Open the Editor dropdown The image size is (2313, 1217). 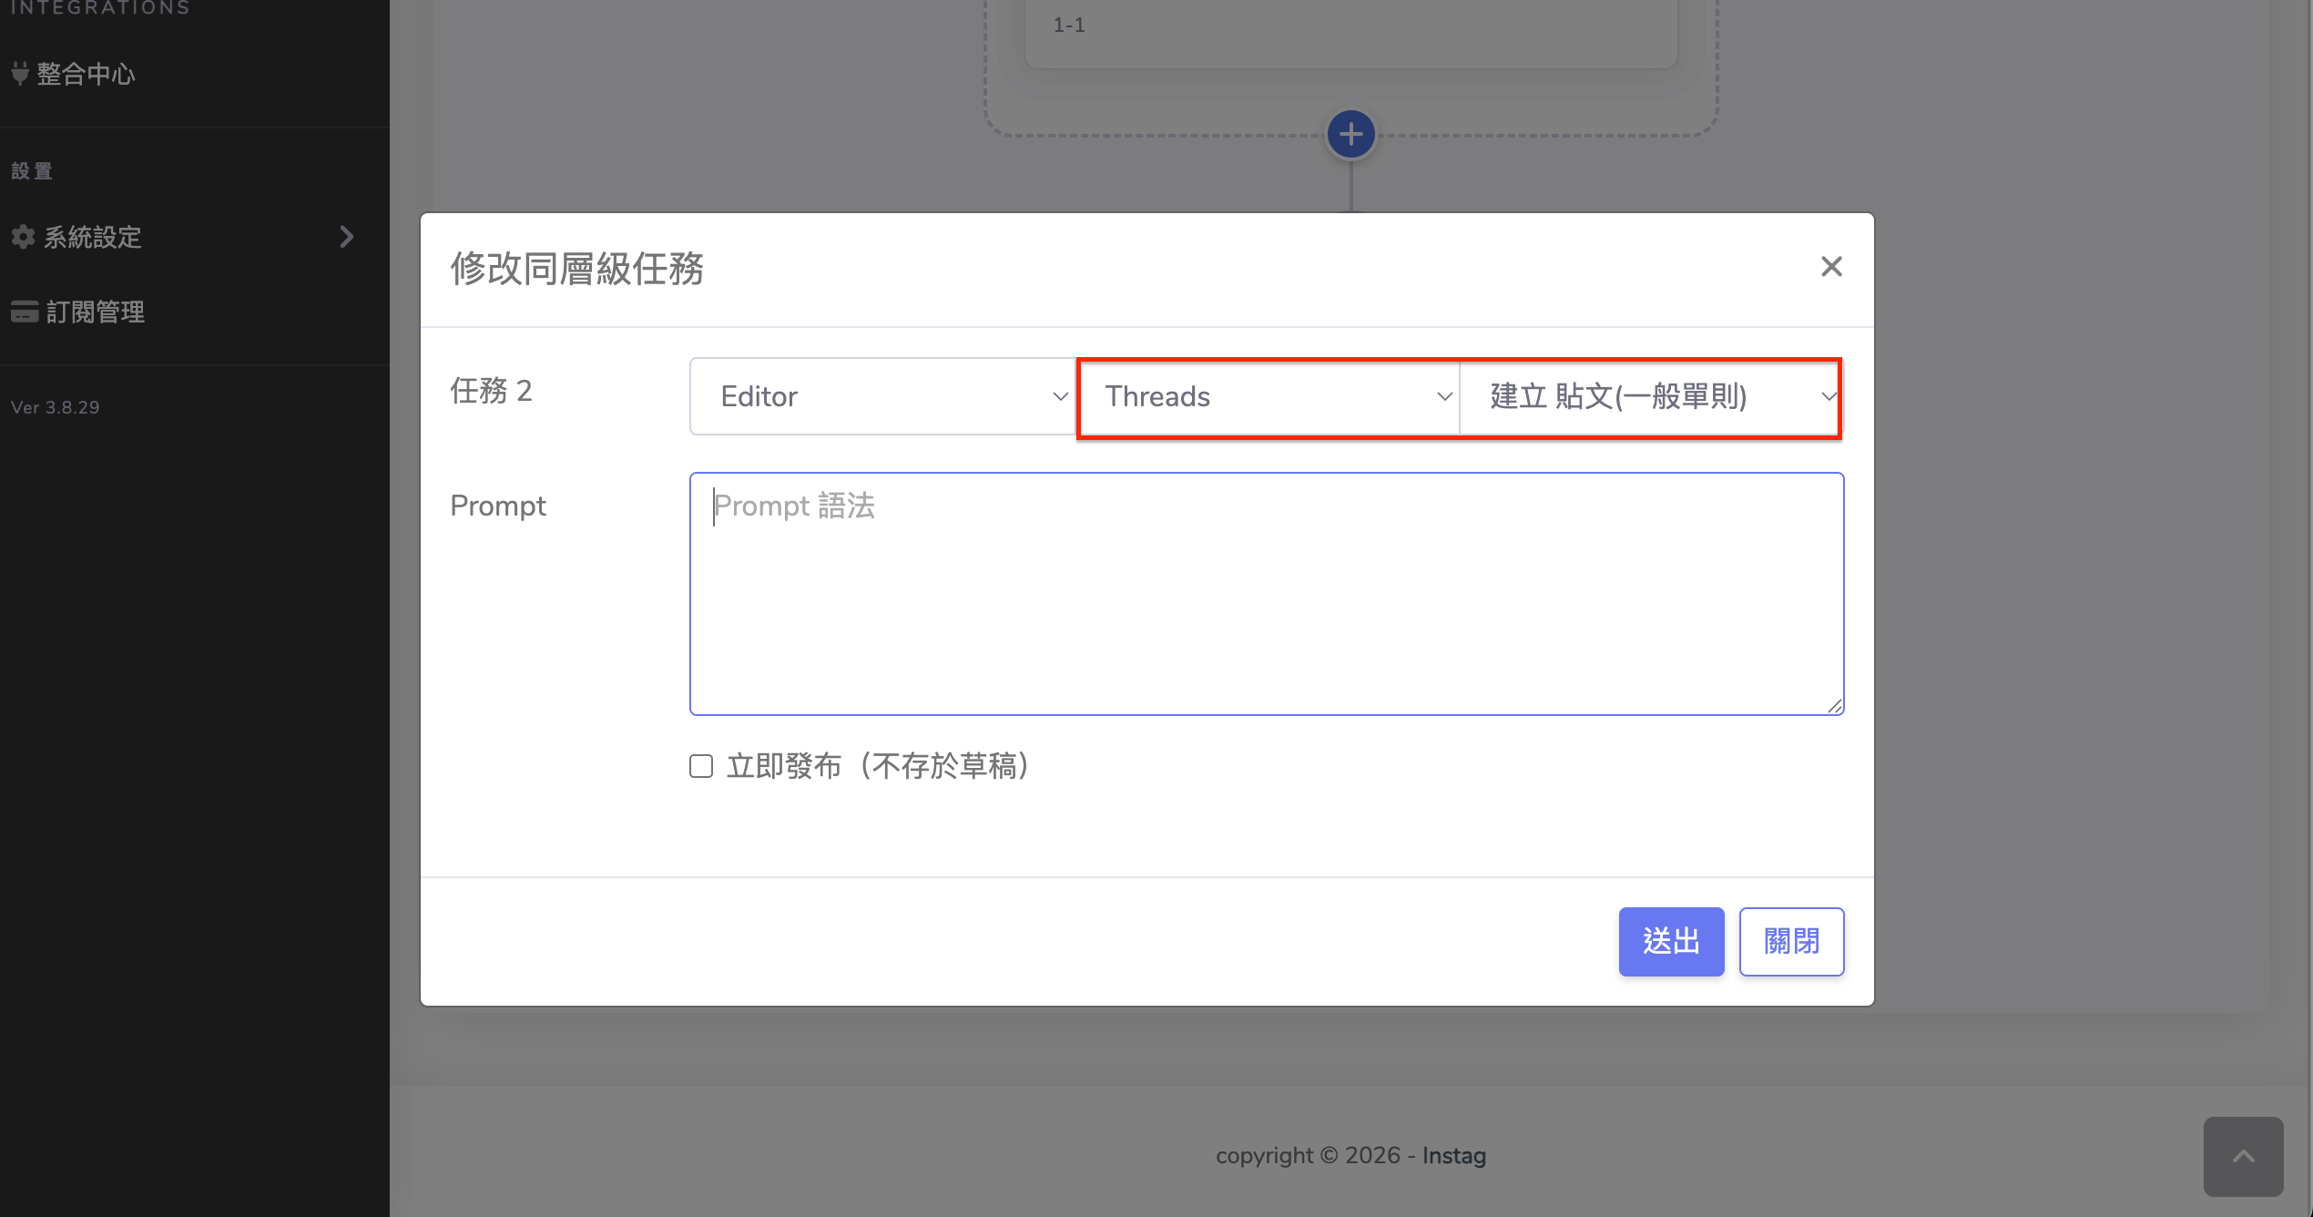[881, 396]
